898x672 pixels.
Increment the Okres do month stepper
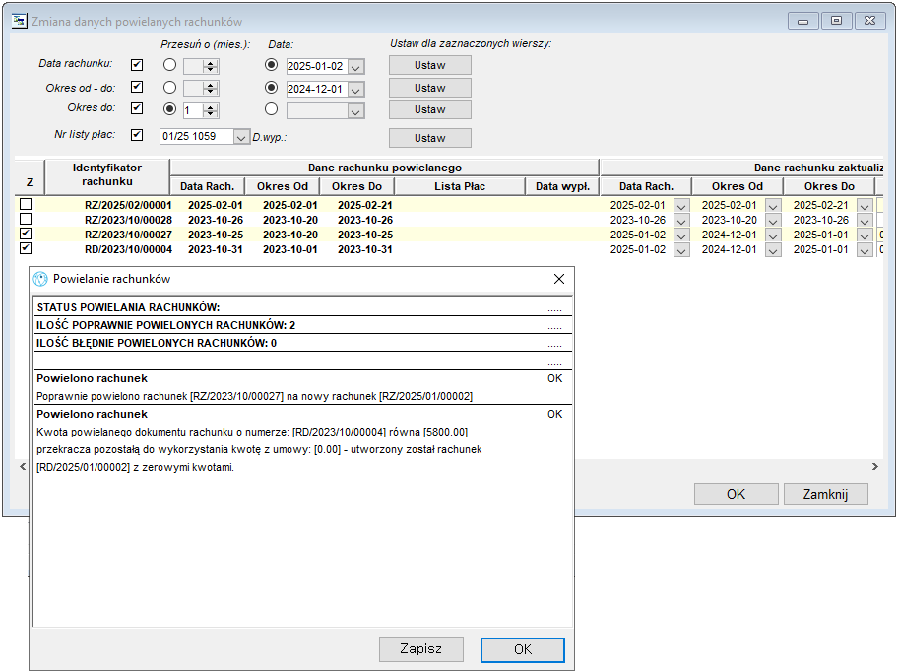pos(211,107)
